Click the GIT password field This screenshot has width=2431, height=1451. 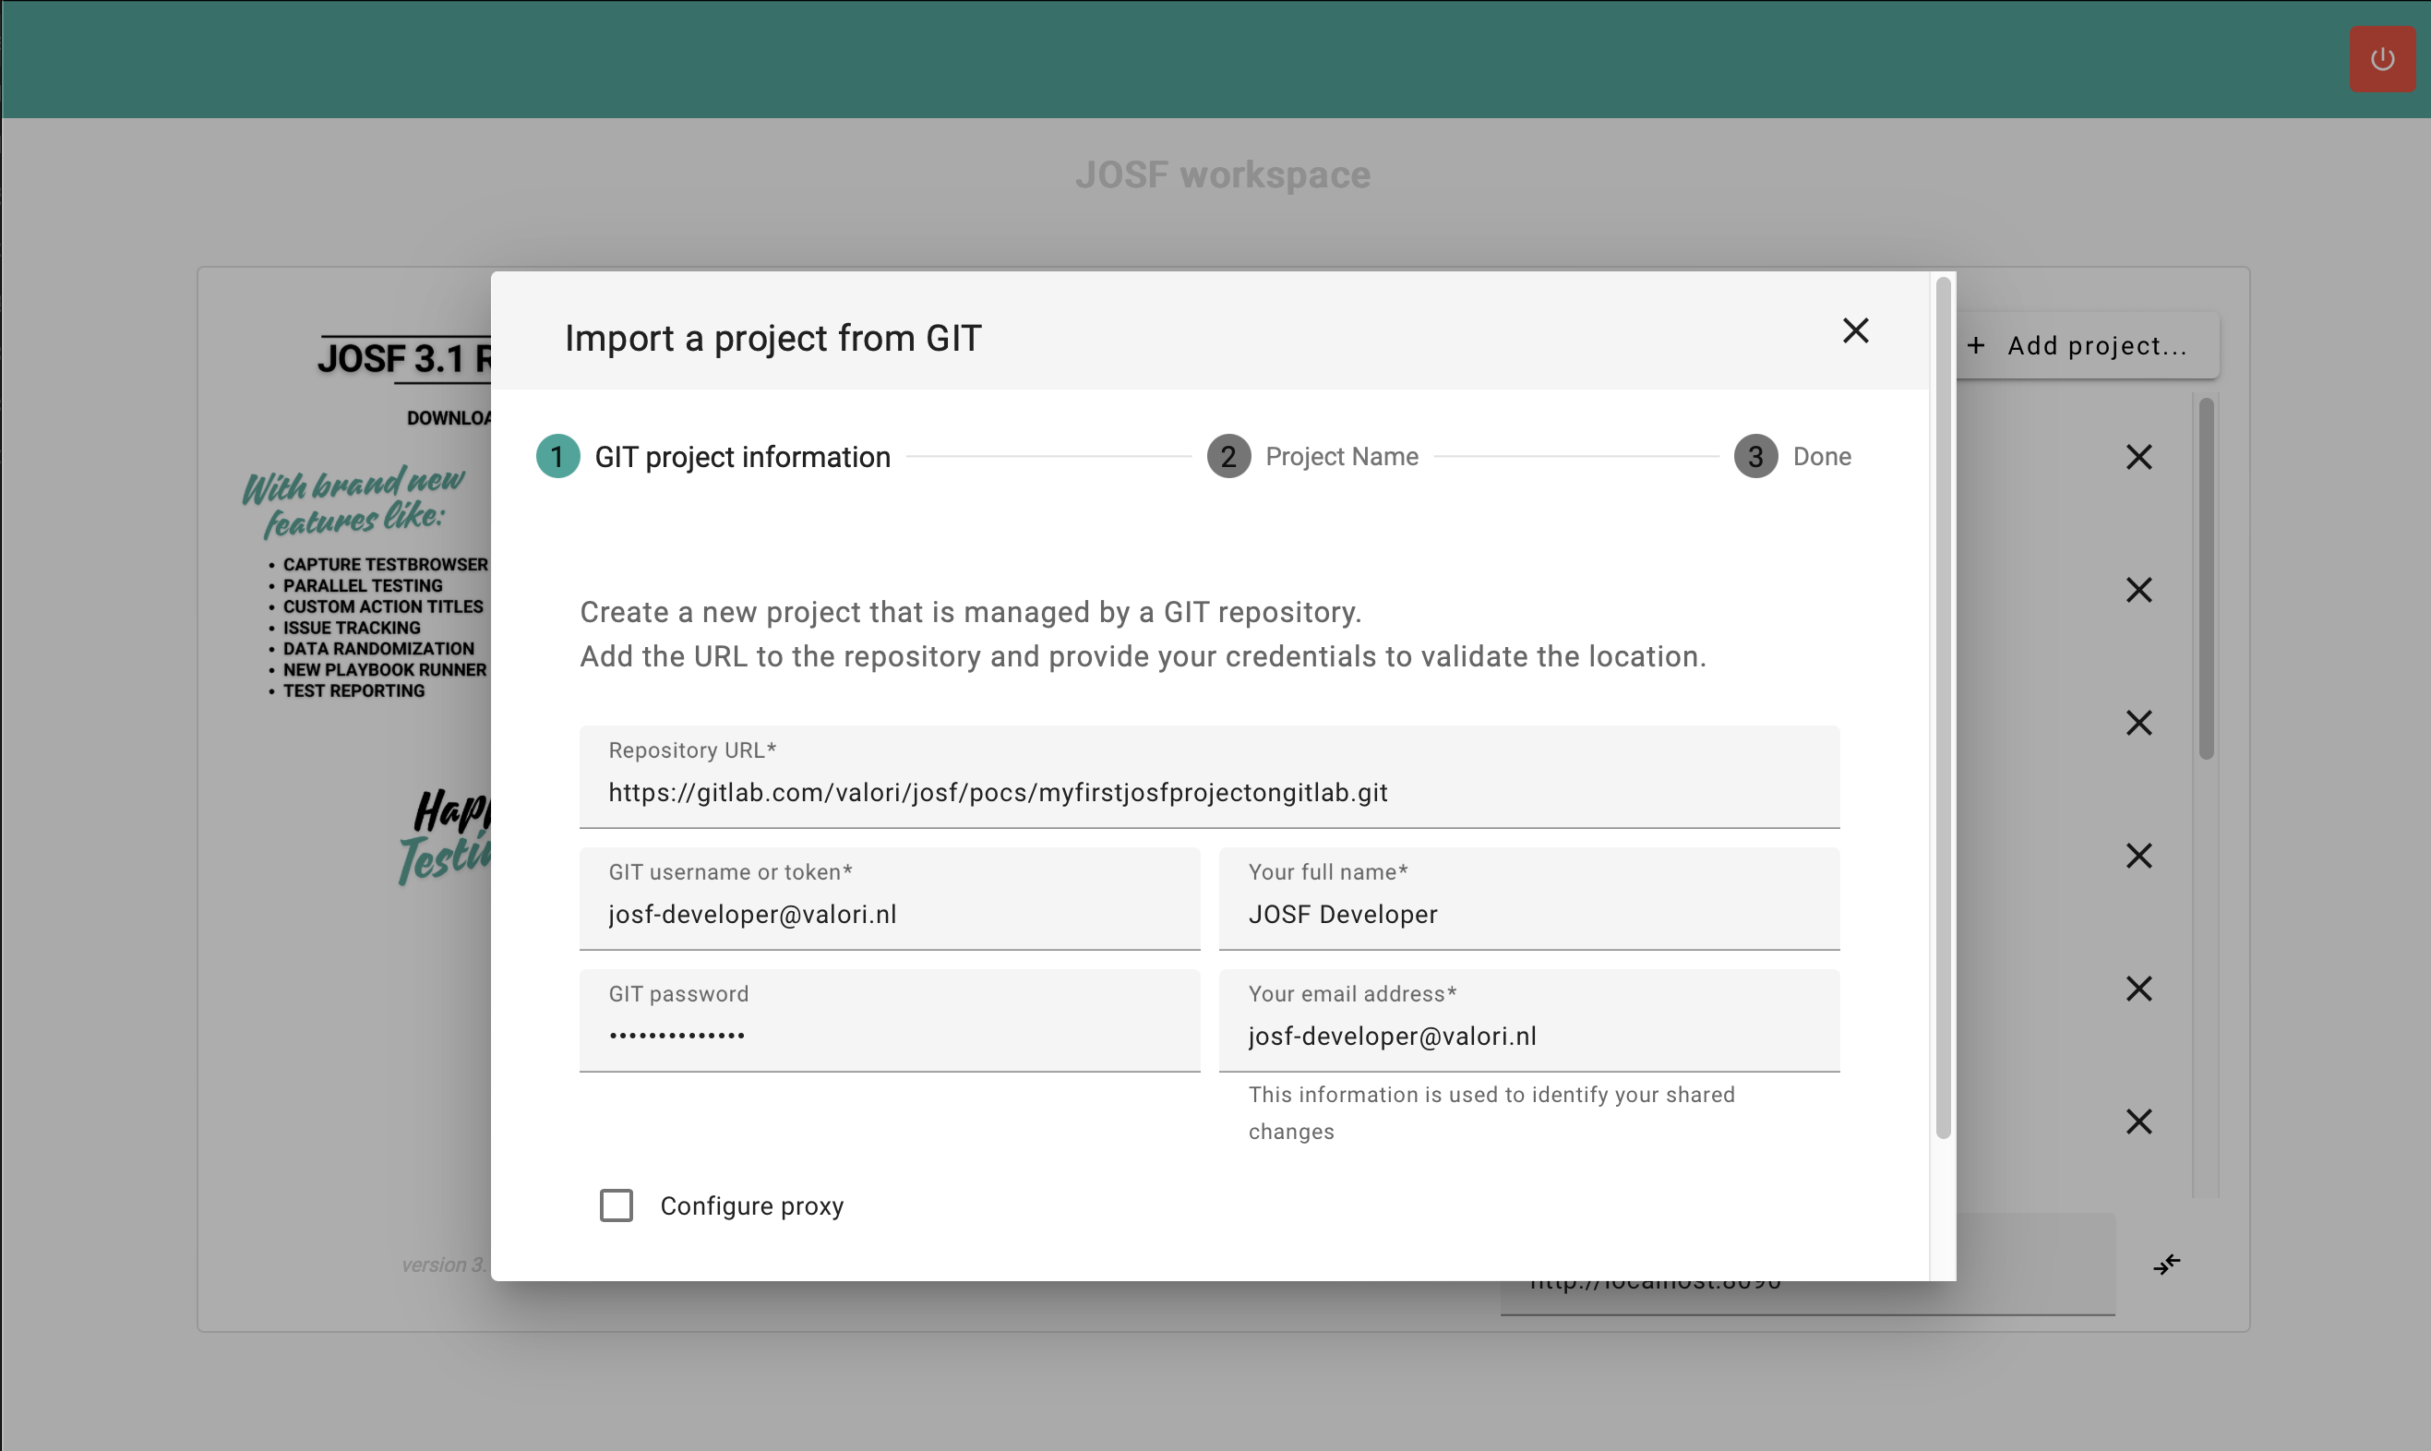(x=889, y=1036)
